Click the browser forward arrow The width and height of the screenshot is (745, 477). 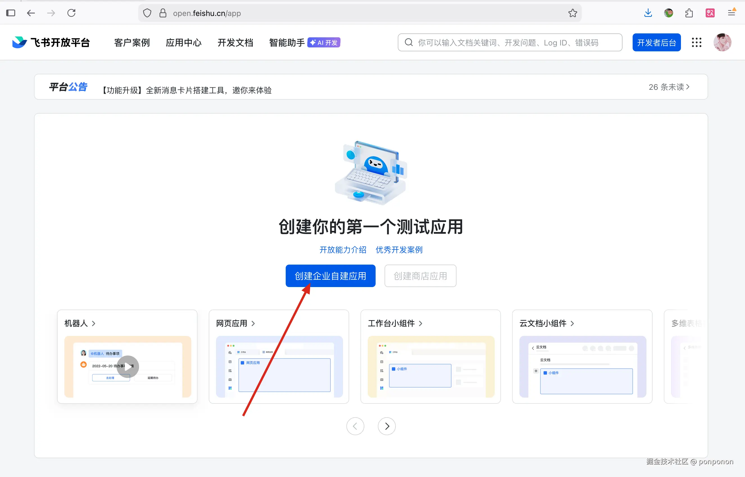coord(51,13)
